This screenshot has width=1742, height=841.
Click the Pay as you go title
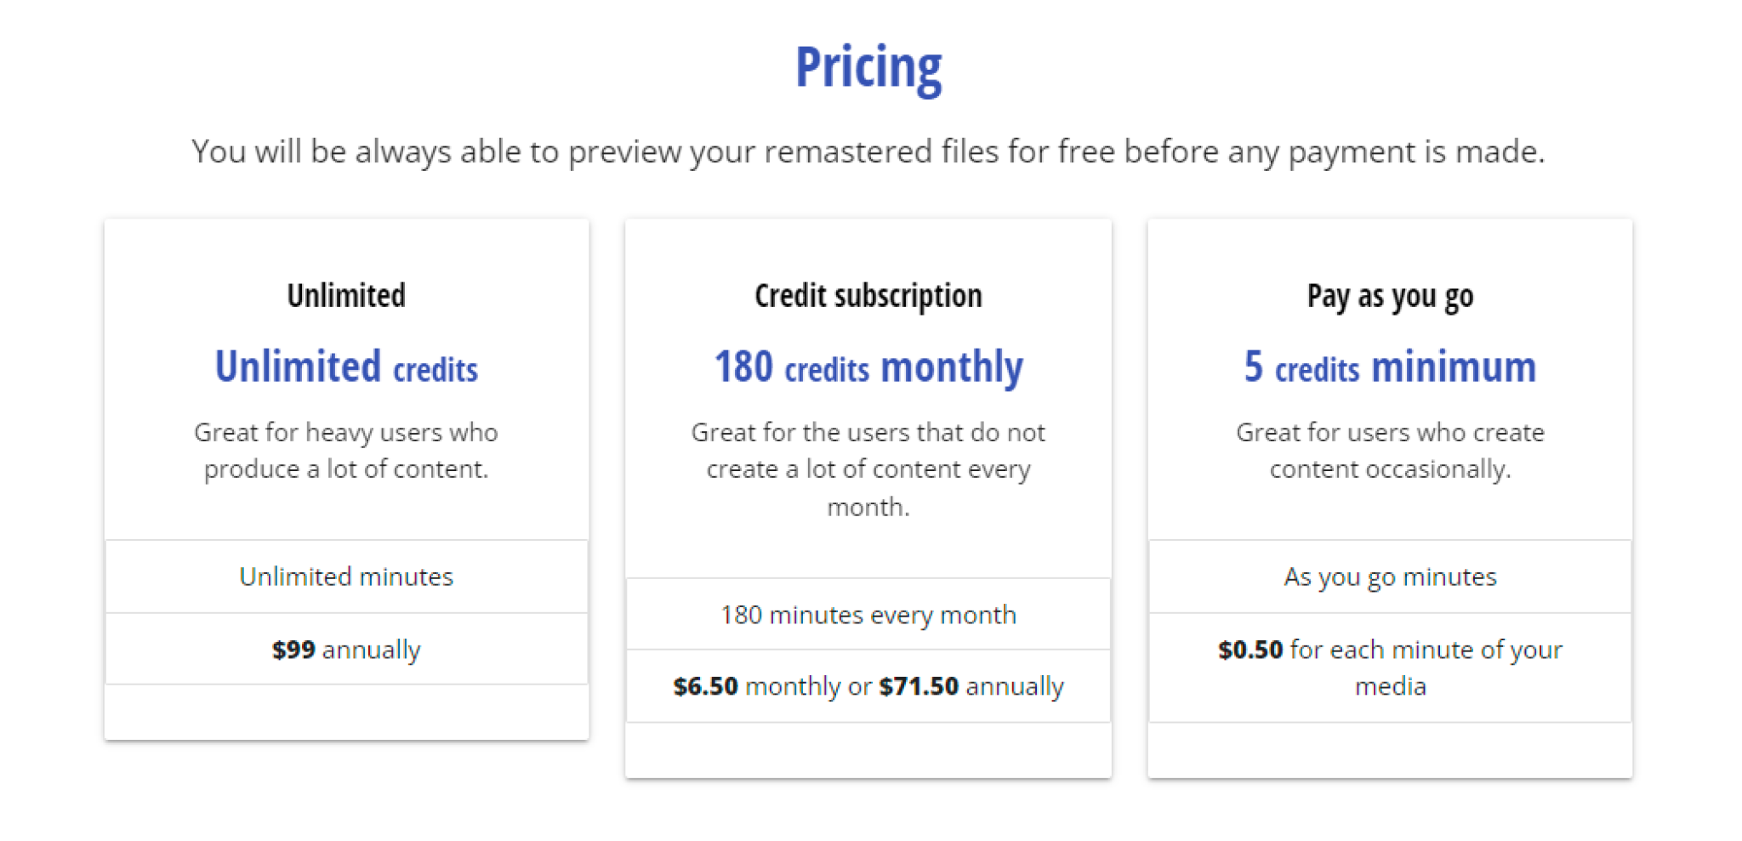click(1391, 297)
